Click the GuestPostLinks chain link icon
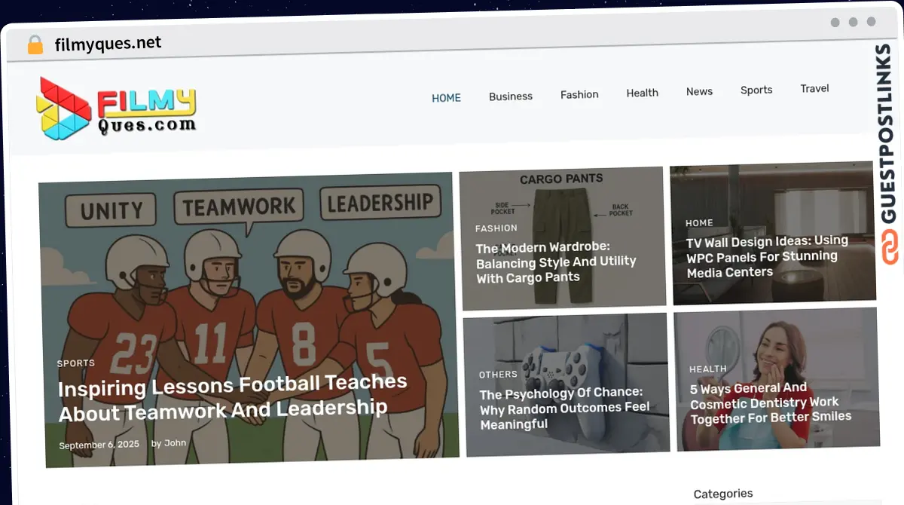This screenshot has height=505, width=904. click(890, 248)
